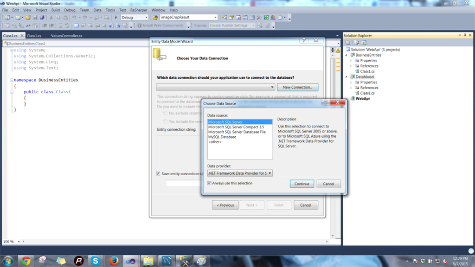
Task: Open the Create Publish Settings dropdown
Action: coord(253,26)
